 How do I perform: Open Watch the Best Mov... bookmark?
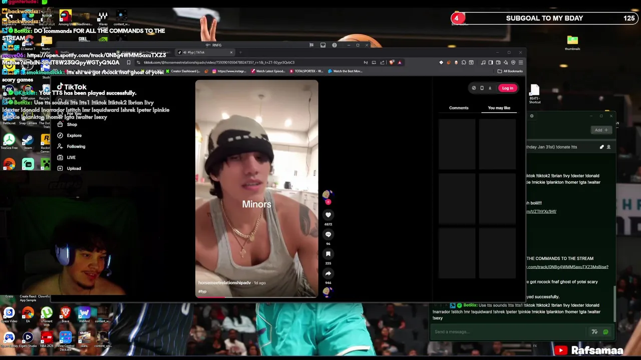point(346,71)
